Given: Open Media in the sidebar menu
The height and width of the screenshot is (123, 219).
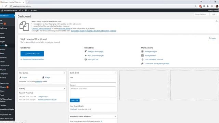Looking at the screenshot, I should point(8,38).
